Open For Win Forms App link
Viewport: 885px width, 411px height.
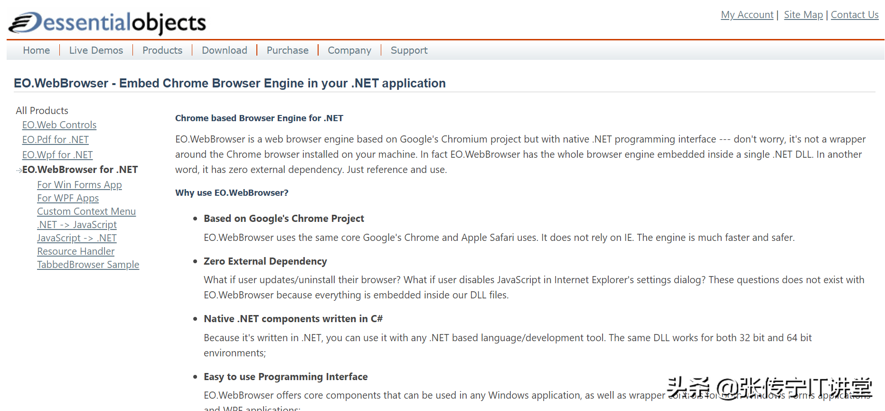point(79,185)
